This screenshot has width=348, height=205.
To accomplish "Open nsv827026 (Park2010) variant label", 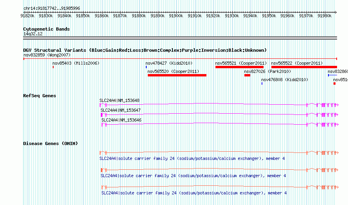I will click(x=267, y=71).
